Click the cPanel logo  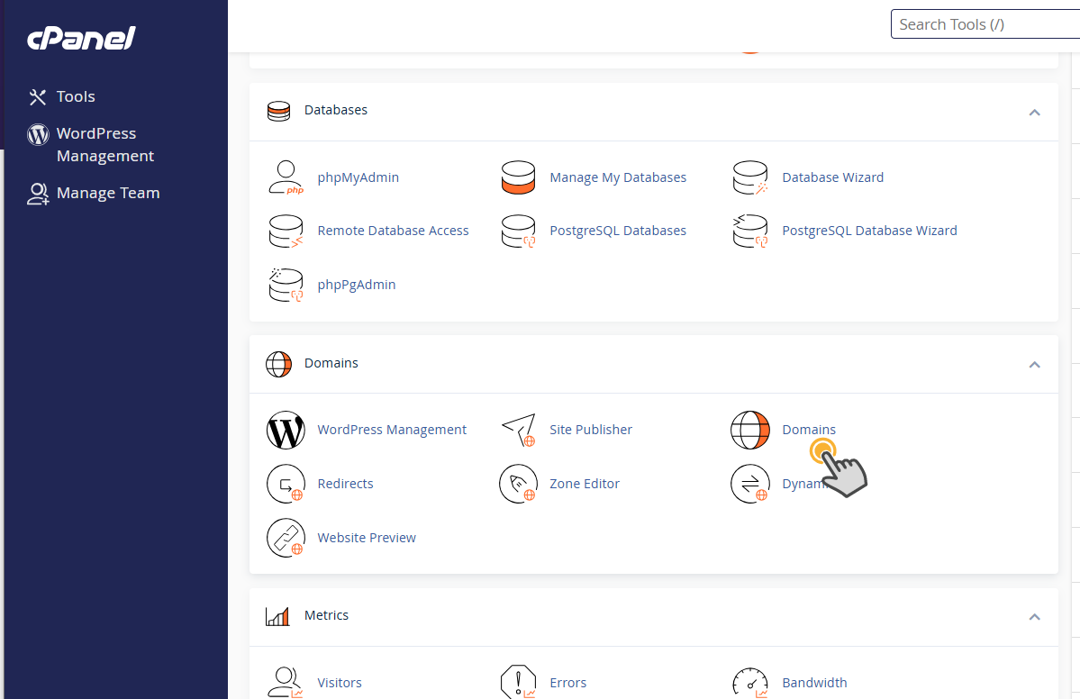point(81,38)
